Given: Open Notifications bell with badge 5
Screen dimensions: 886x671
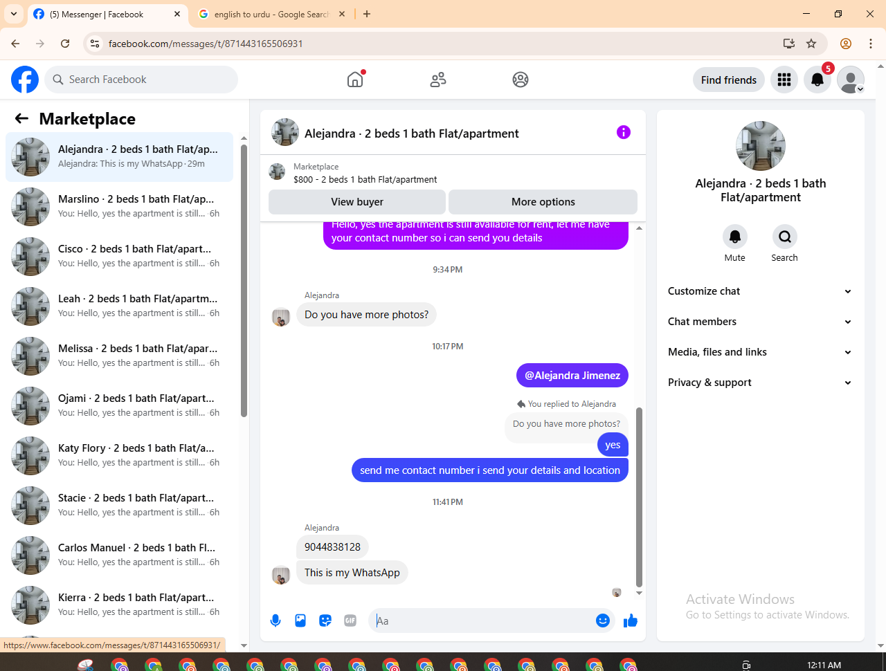Looking at the screenshot, I should pos(817,80).
